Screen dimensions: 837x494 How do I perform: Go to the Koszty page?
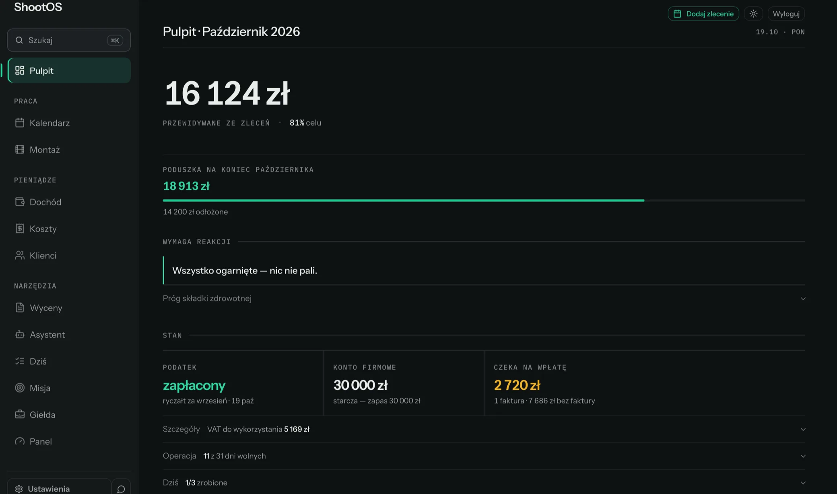click(69, 229)
